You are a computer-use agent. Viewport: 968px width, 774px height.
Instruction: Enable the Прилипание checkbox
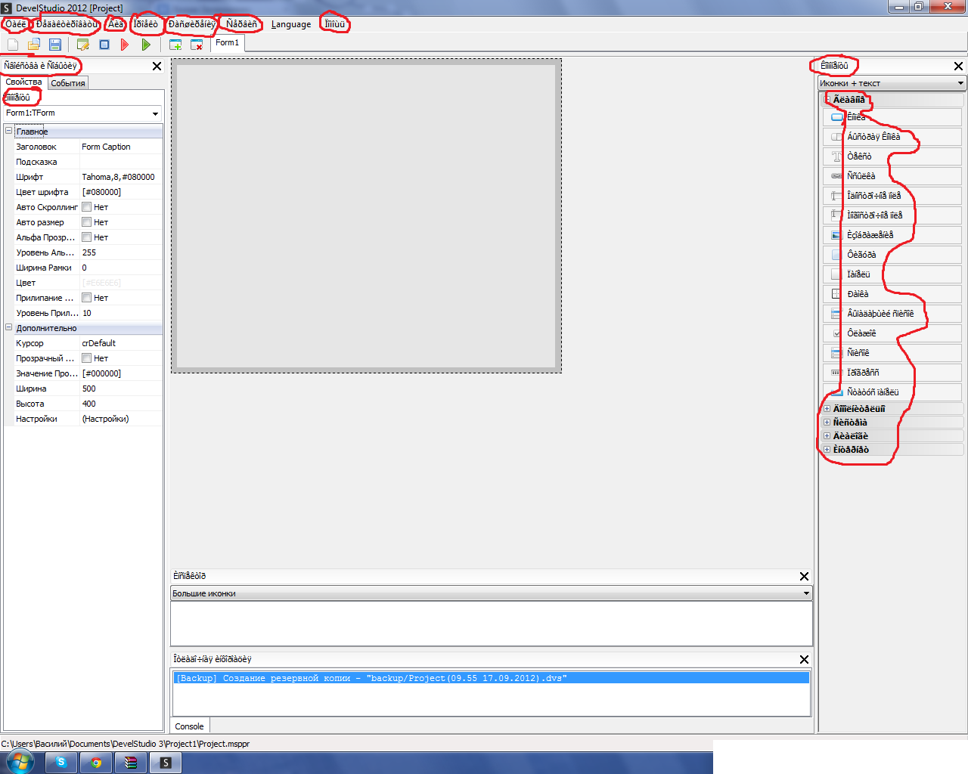87,298
